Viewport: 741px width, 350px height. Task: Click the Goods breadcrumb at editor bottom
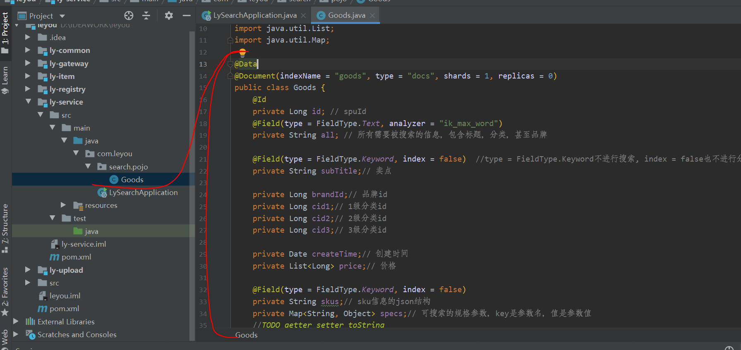point(246,335)
